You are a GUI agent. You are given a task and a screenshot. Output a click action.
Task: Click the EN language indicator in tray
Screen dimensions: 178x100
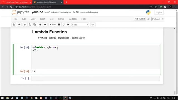tap(151, 98)
